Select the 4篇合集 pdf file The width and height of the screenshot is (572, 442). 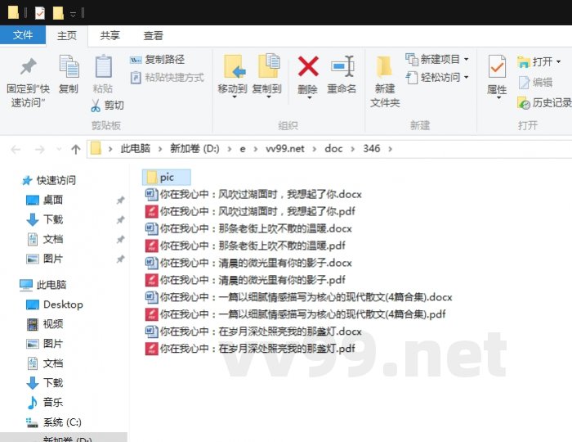coord(296,314)
